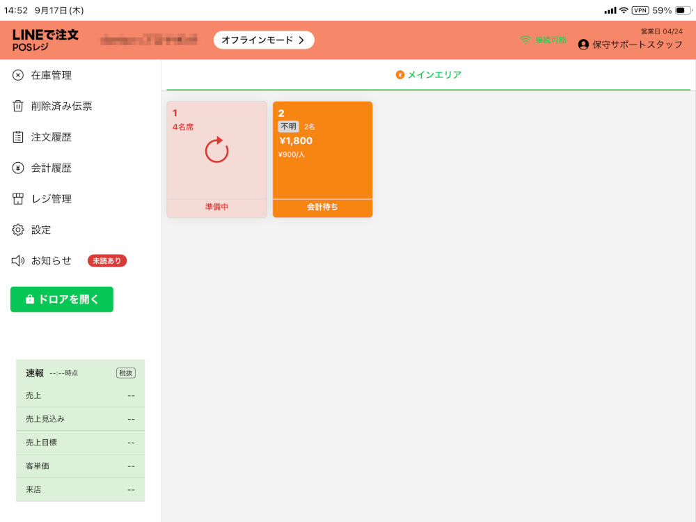Viewport: 696px width, 522px height.
Task: Click the gear icon for 設定
Action: point(18,230)
